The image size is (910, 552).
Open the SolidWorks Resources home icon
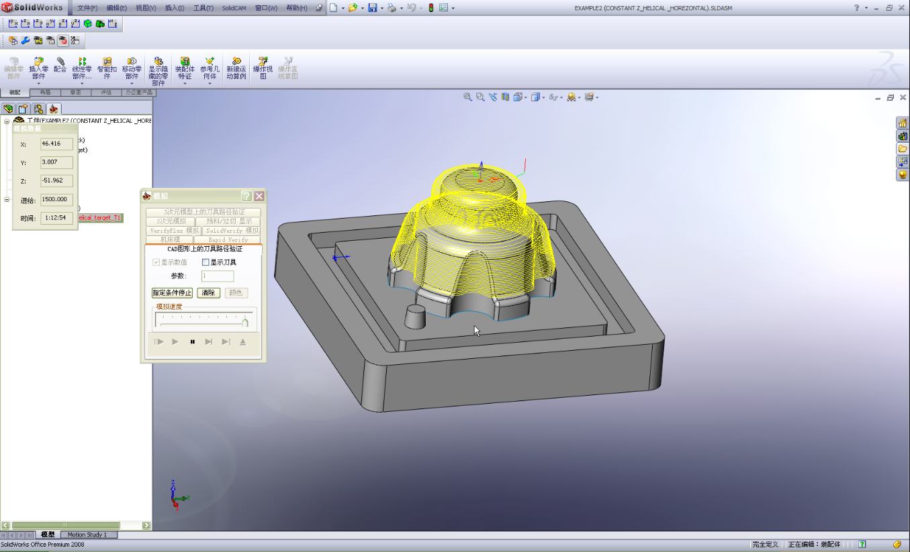point(903,123)
